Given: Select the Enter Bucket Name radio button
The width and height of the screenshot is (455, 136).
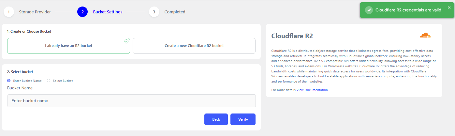Looking at the screenshot, I should pyautogui.click(x=9, y=81).
